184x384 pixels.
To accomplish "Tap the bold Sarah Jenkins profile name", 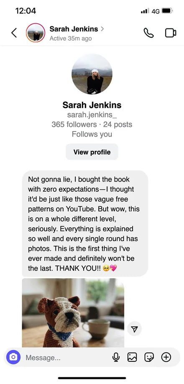I will coord(92,105).
